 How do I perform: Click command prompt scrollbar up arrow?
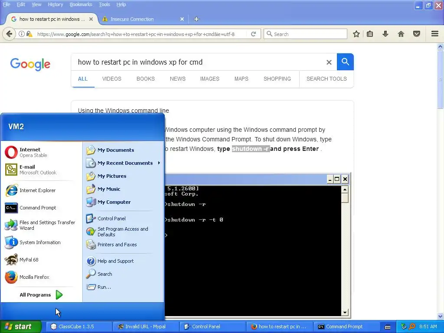click(x=345, y=189)
